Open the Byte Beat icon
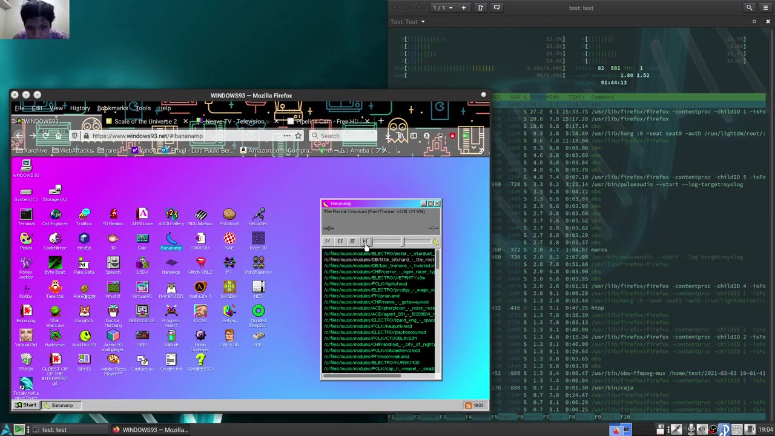 [55, 266]
